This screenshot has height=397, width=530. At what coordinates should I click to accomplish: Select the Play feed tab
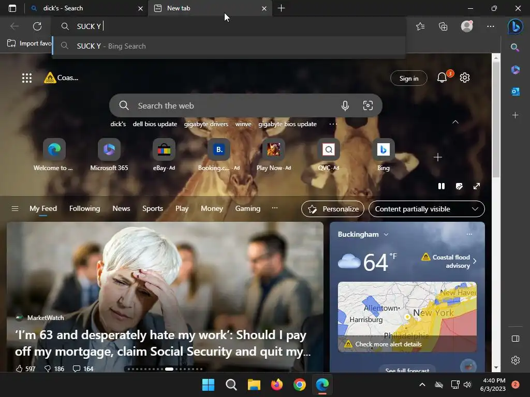coord(182,209)
